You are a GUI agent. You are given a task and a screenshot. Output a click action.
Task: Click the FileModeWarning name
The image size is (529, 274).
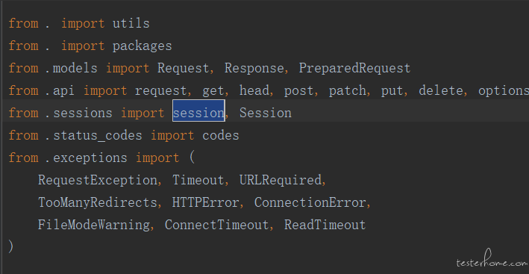click(94, 225)
